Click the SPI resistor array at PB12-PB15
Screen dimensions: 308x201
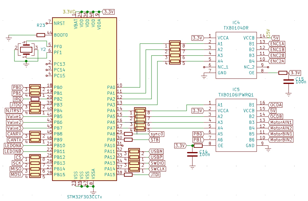35,166
